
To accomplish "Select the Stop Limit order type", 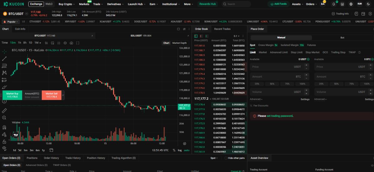I will 296,52.
